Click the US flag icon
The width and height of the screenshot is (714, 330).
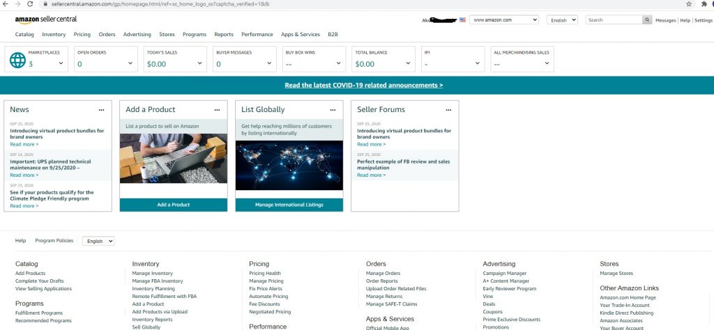click(x=463, y=20)
